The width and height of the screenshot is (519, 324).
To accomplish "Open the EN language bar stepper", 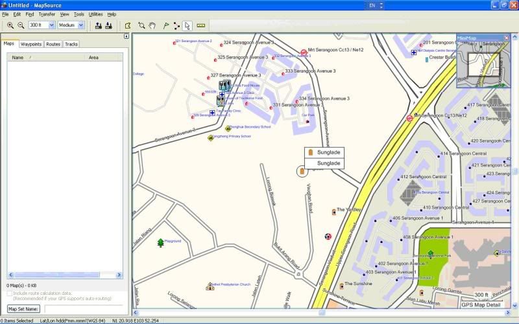I will [x=381, y=5].
